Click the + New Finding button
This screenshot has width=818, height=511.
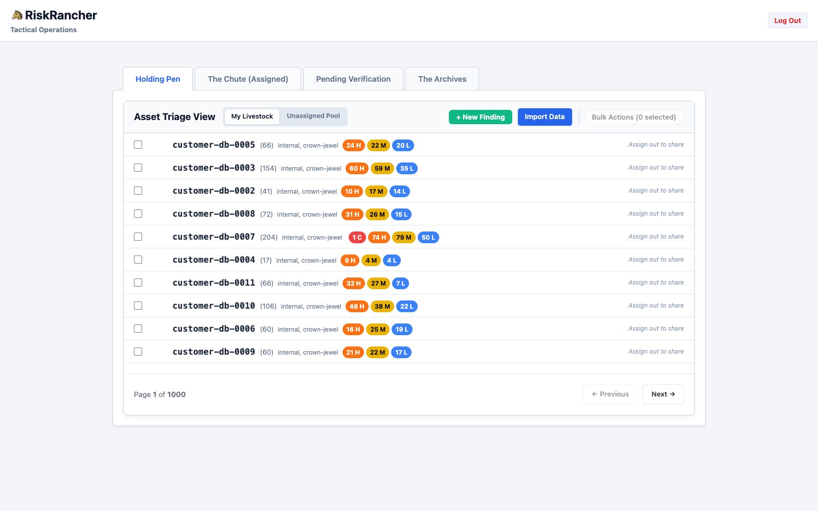[x=481, y=117]
